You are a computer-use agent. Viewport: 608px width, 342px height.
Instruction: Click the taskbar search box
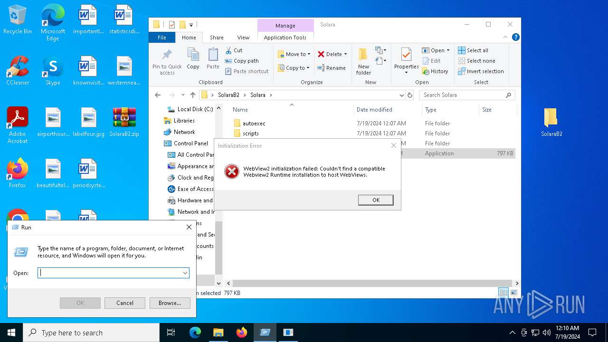point(91,332)
